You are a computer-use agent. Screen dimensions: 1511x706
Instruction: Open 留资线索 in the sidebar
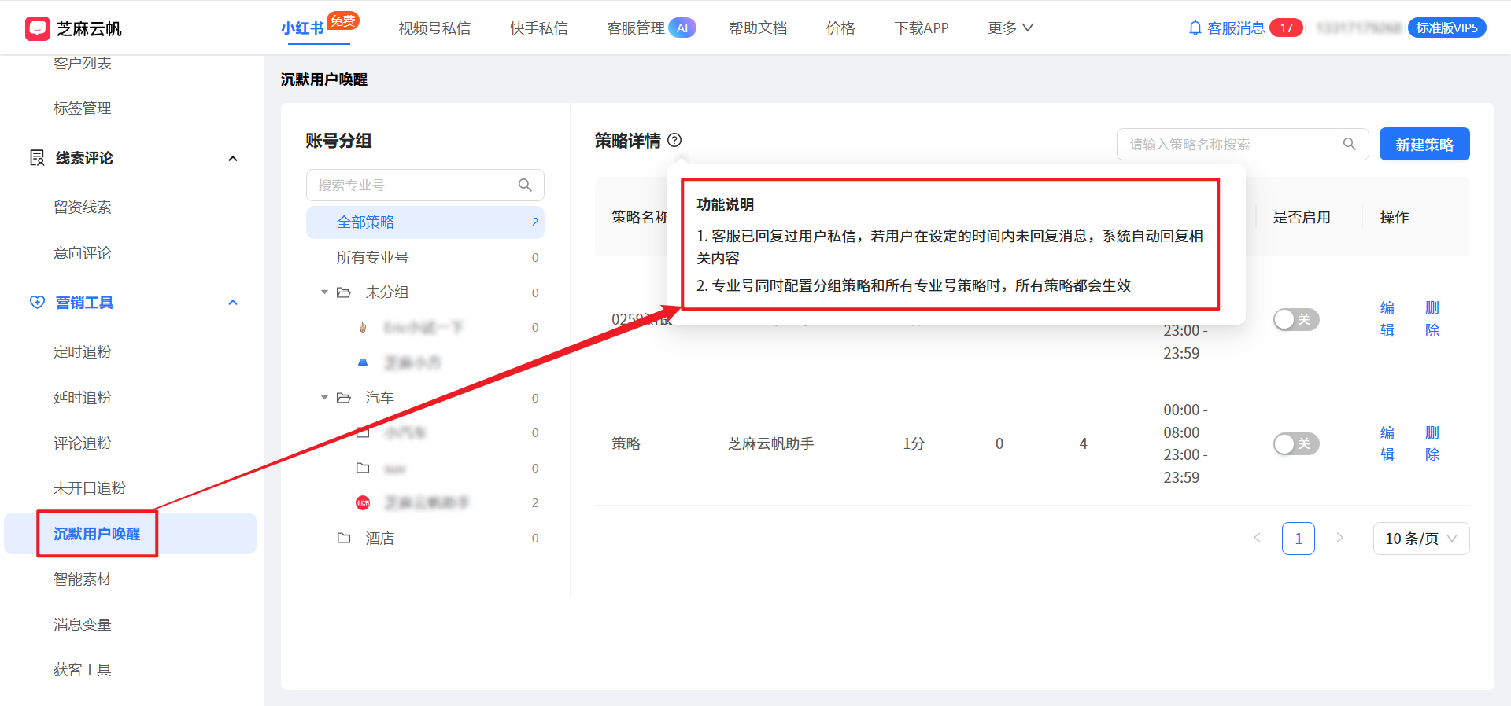tap(83, 208)
